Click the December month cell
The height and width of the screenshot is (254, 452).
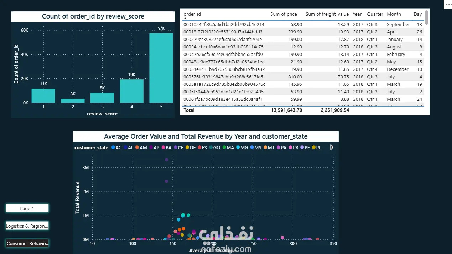(x=398, y=69)
